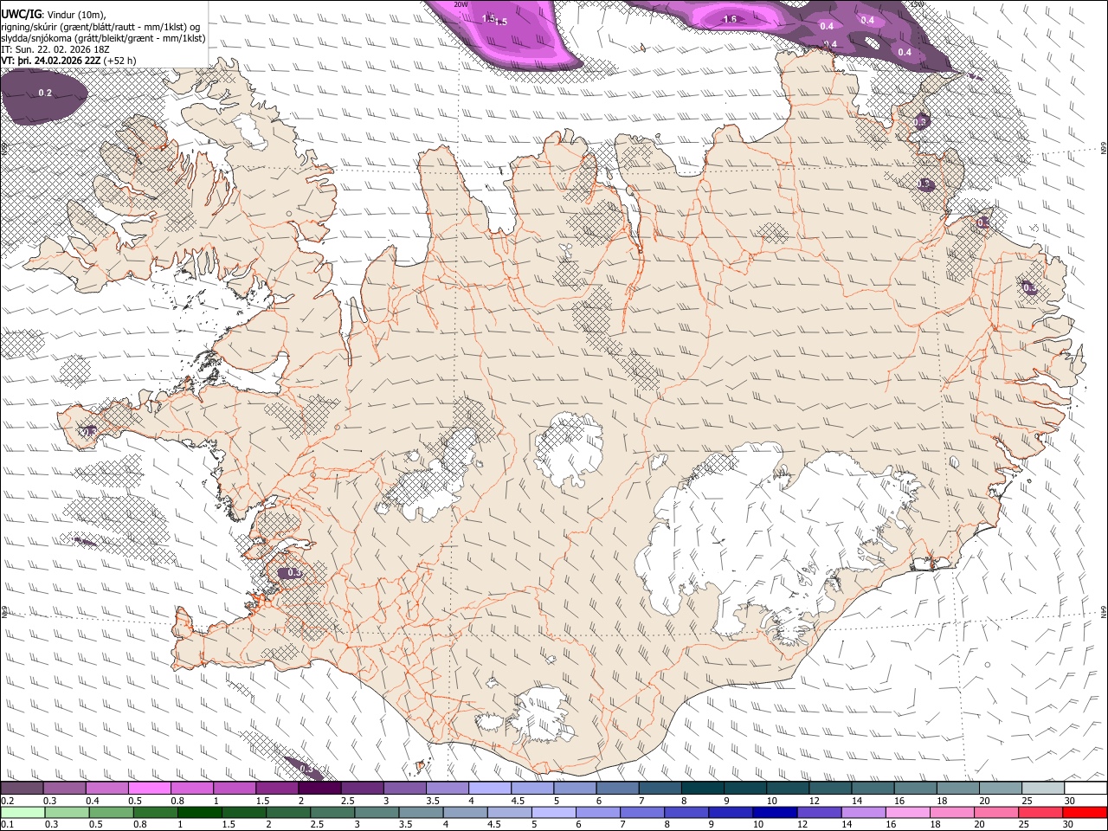
Task: Click the 1.6 precipitation label in bright pink area
Action: pos(730,20)
